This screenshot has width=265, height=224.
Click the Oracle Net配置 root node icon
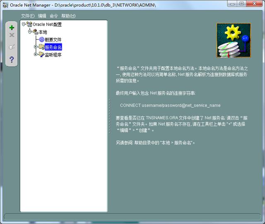pyautogui.click(x=29, y=24)
